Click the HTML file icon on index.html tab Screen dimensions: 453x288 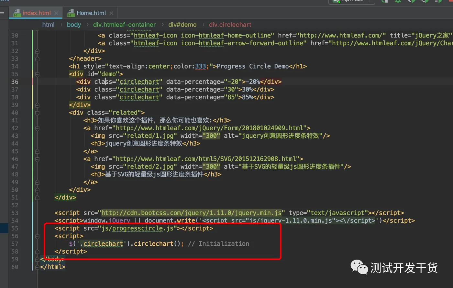[17, 13]
